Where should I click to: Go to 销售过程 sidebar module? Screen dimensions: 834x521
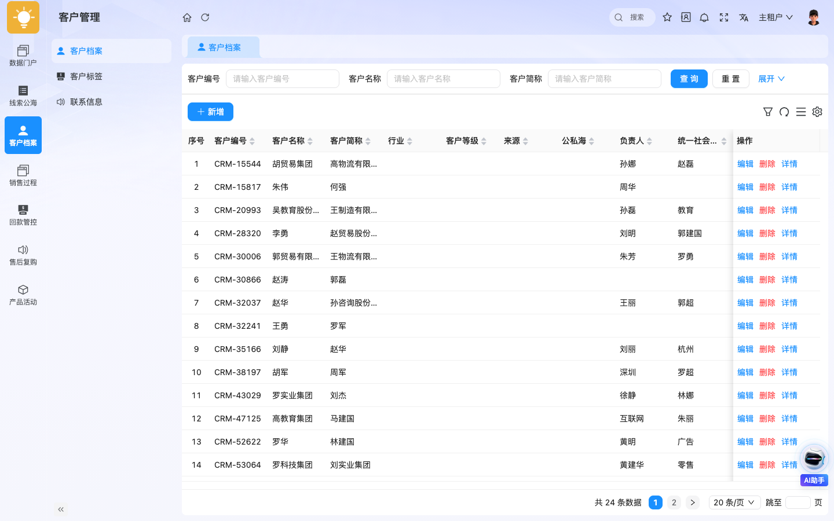point(23,175)
